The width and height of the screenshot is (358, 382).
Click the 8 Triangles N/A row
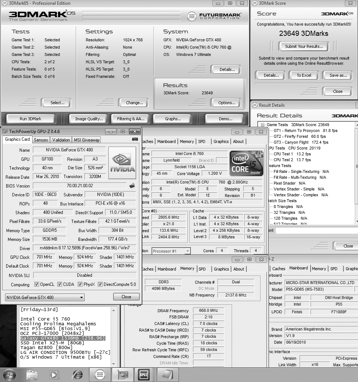[x=288, y=207]
